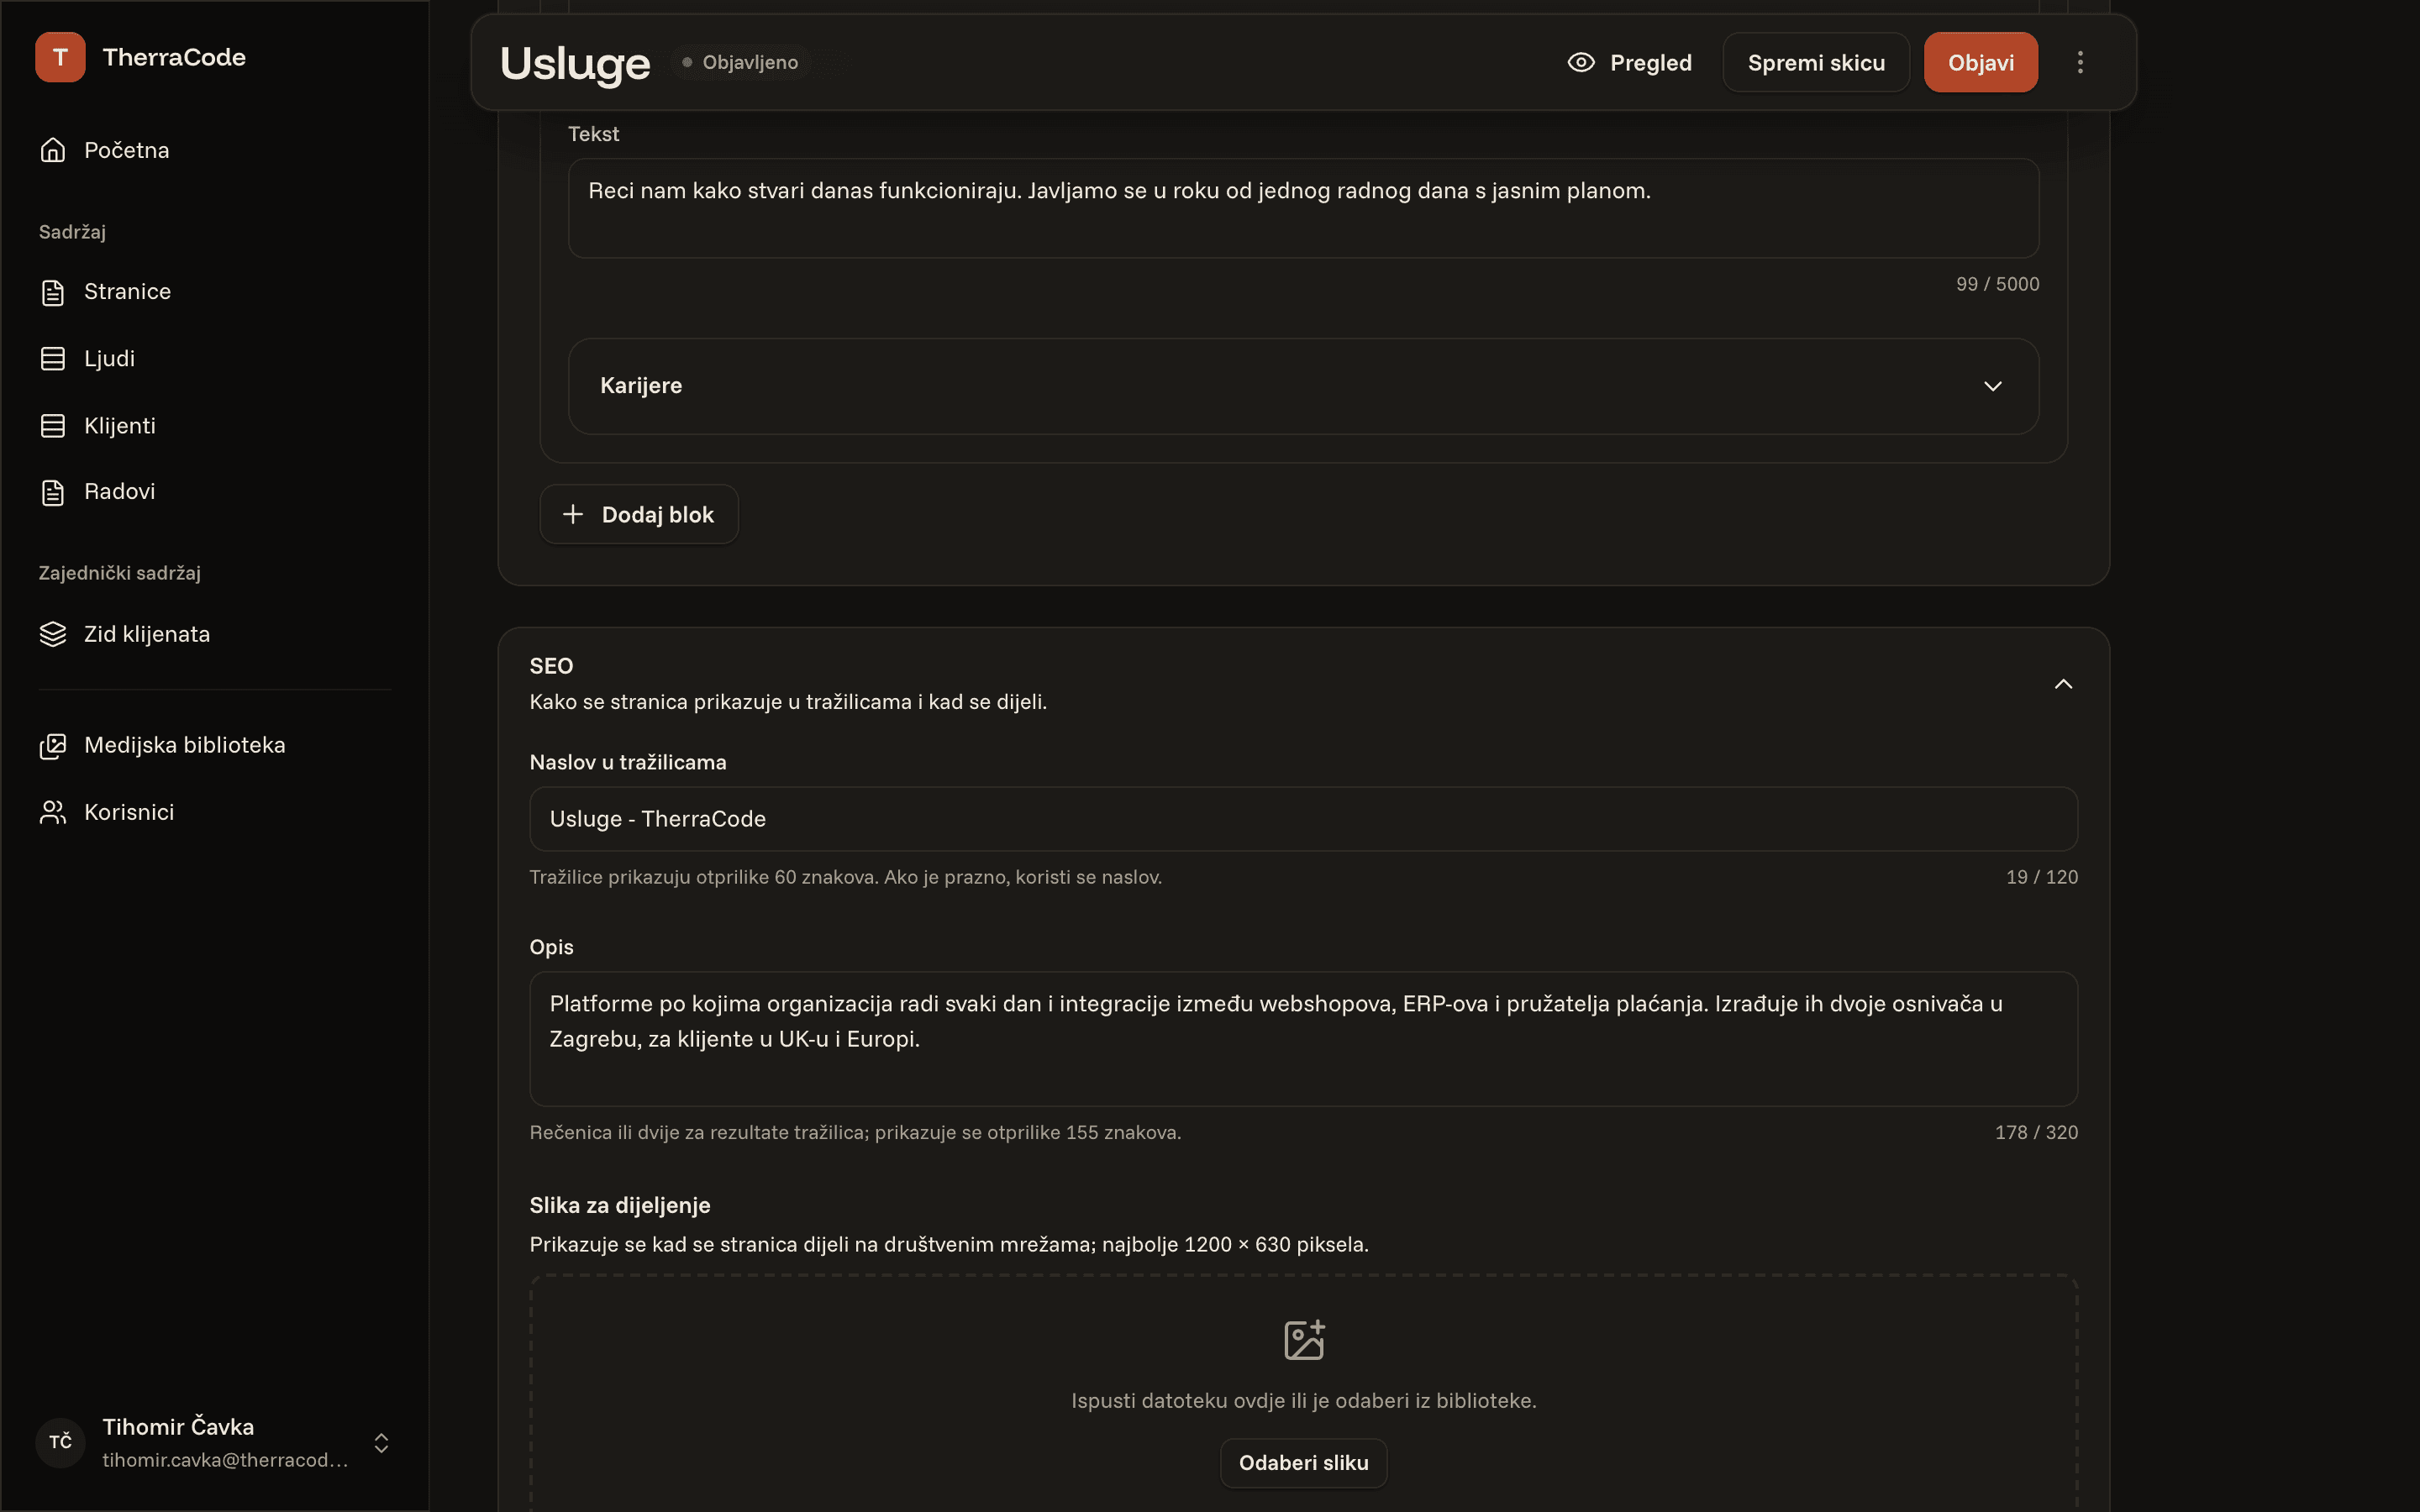
Task: Click Spremi skicu button
Action: click(x=1816, y=62)
